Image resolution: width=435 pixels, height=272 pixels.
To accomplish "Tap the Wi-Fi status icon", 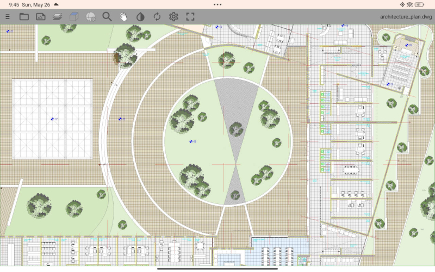I will (409, 4).
